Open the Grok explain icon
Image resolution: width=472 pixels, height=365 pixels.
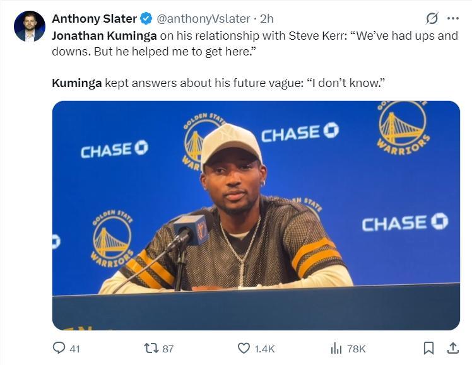(432, 18)
